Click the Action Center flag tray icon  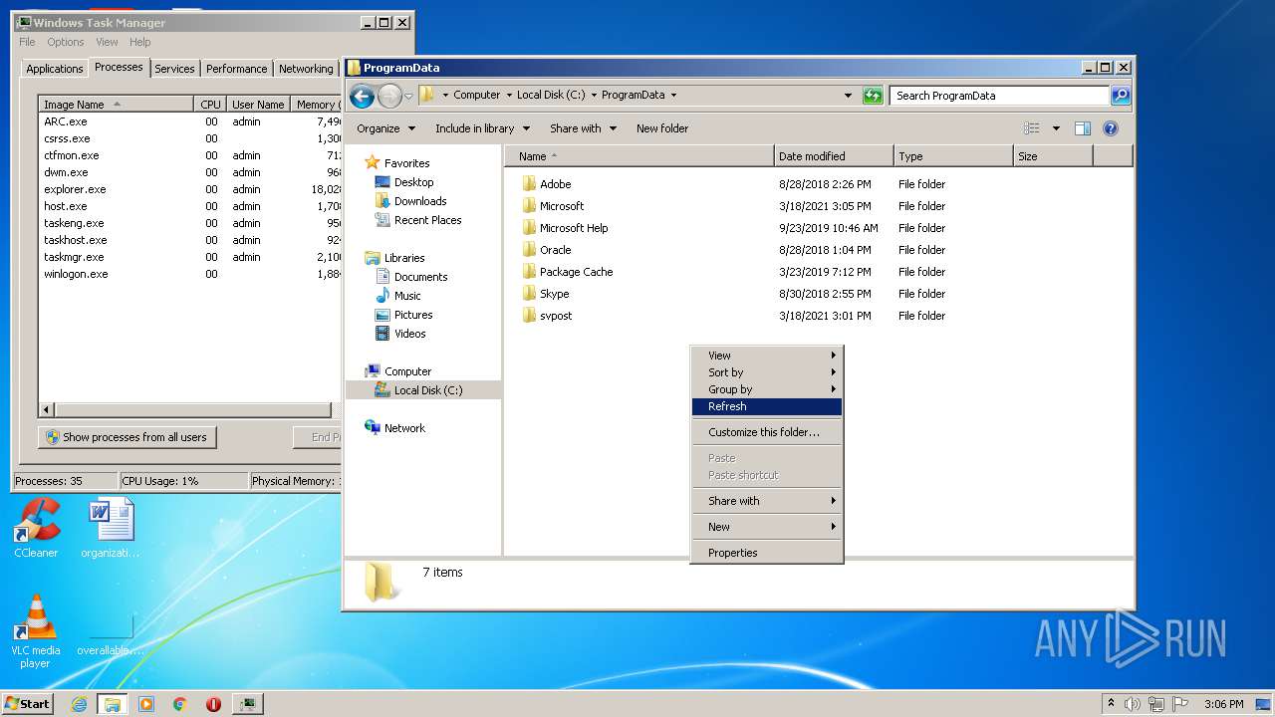(x=1180, y=704)
